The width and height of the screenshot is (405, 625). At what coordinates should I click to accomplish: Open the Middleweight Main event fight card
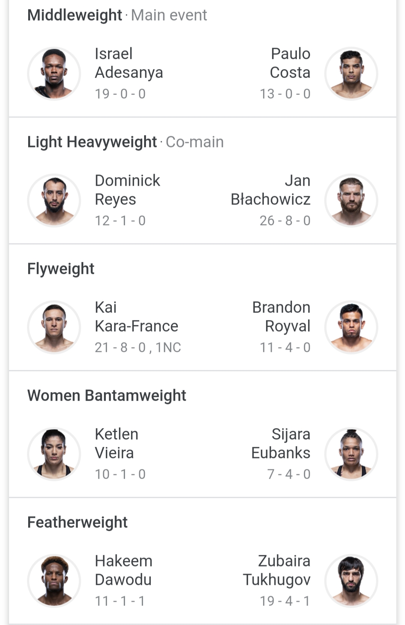tap(203, 59)
